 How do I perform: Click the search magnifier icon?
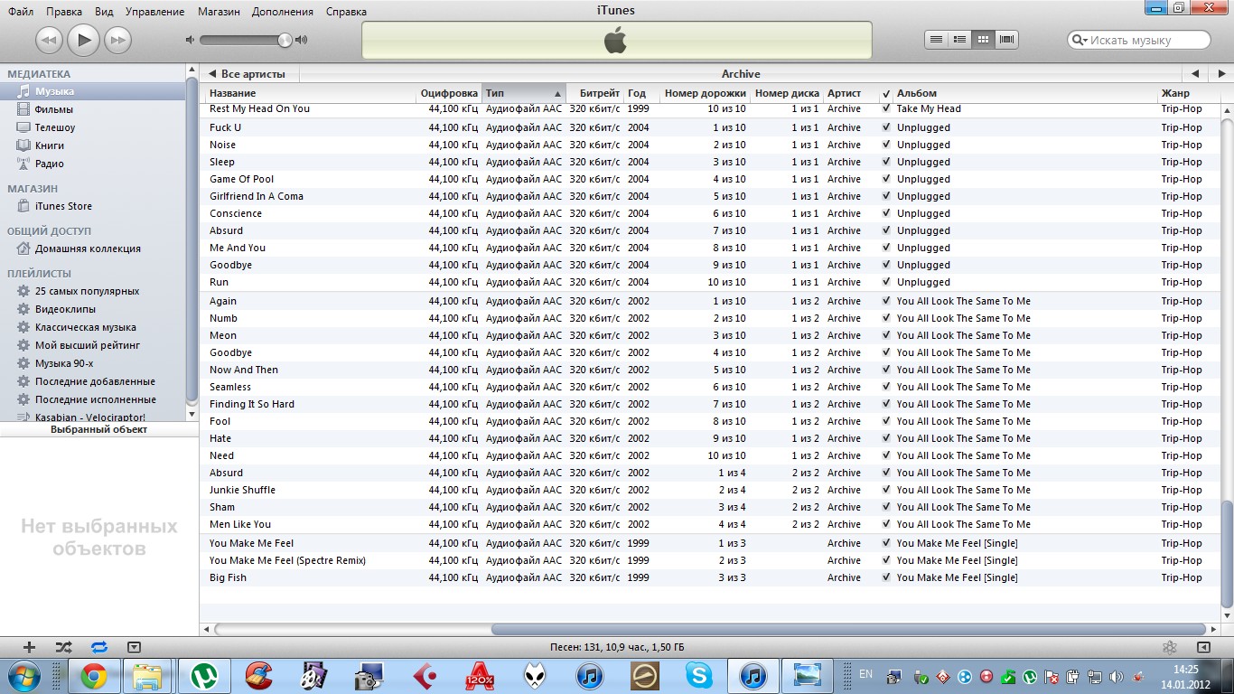pos(1080,40)
